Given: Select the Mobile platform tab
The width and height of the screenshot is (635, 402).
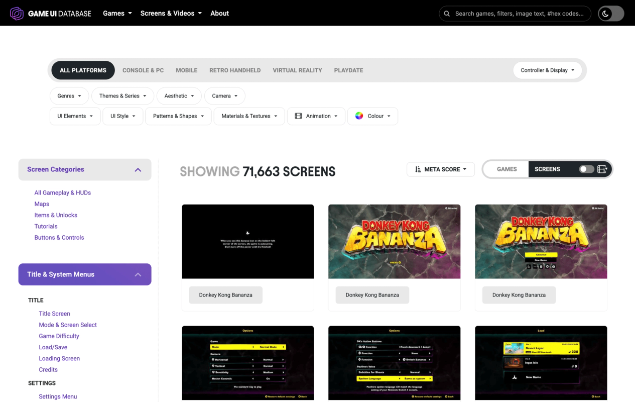Looking at the screenshot, I should (x=186, y=70).
